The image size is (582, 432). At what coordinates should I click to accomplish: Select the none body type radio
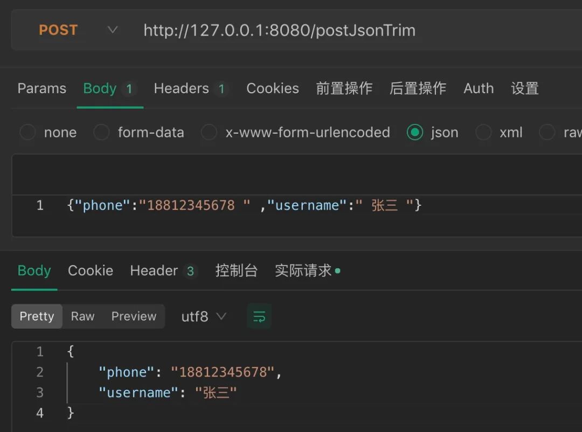pos(27,132)
